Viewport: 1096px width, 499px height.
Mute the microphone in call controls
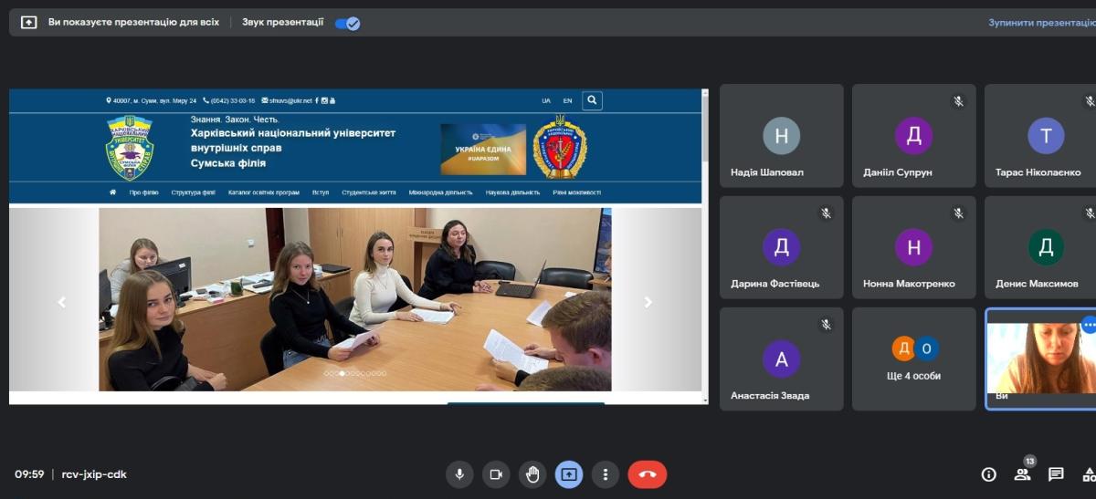[x=459, y=474]
